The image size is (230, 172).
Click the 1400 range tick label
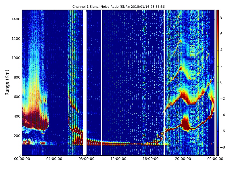click(16, 19)
